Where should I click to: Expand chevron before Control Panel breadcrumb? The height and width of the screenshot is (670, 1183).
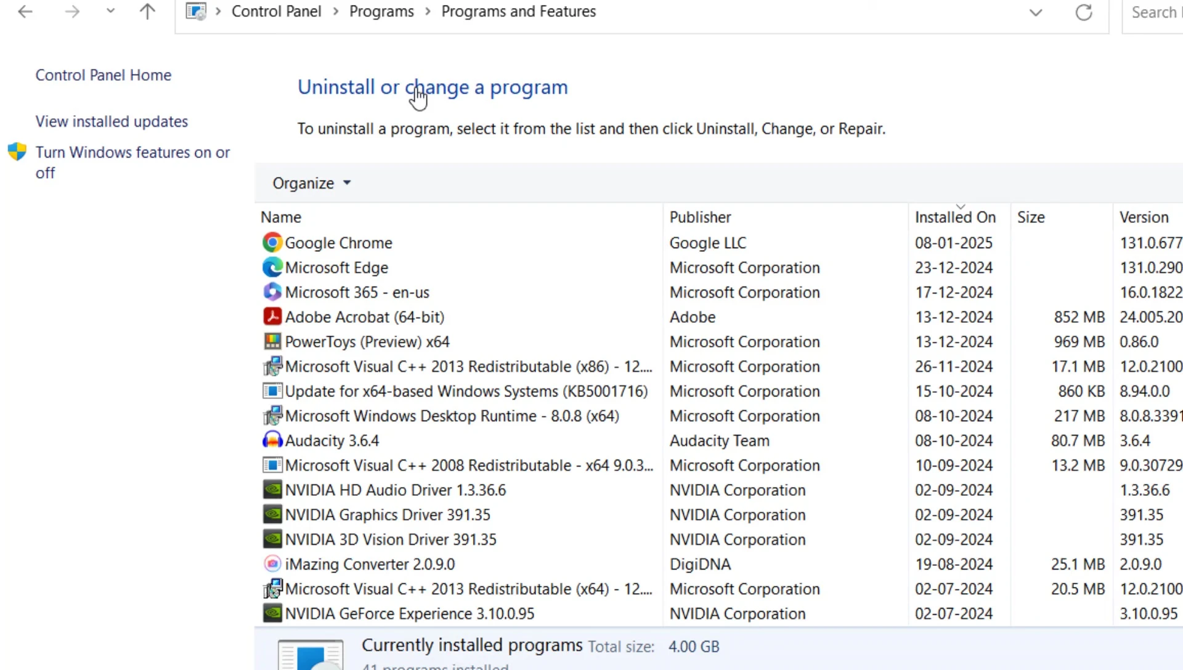coord(218,12)
